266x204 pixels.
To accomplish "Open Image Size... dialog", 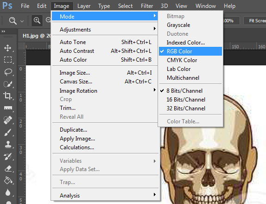I will 105,73.
